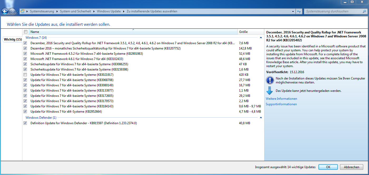Collapse the Windows 7 (14) group

(261, 38)
